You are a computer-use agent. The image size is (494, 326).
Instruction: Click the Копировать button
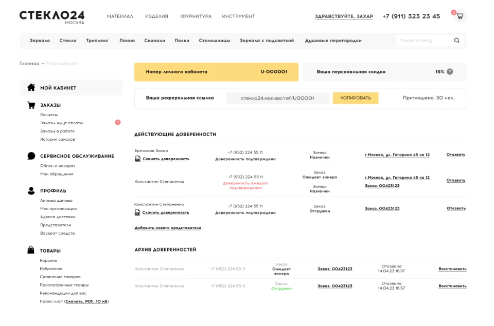click(x=356, y=98)
